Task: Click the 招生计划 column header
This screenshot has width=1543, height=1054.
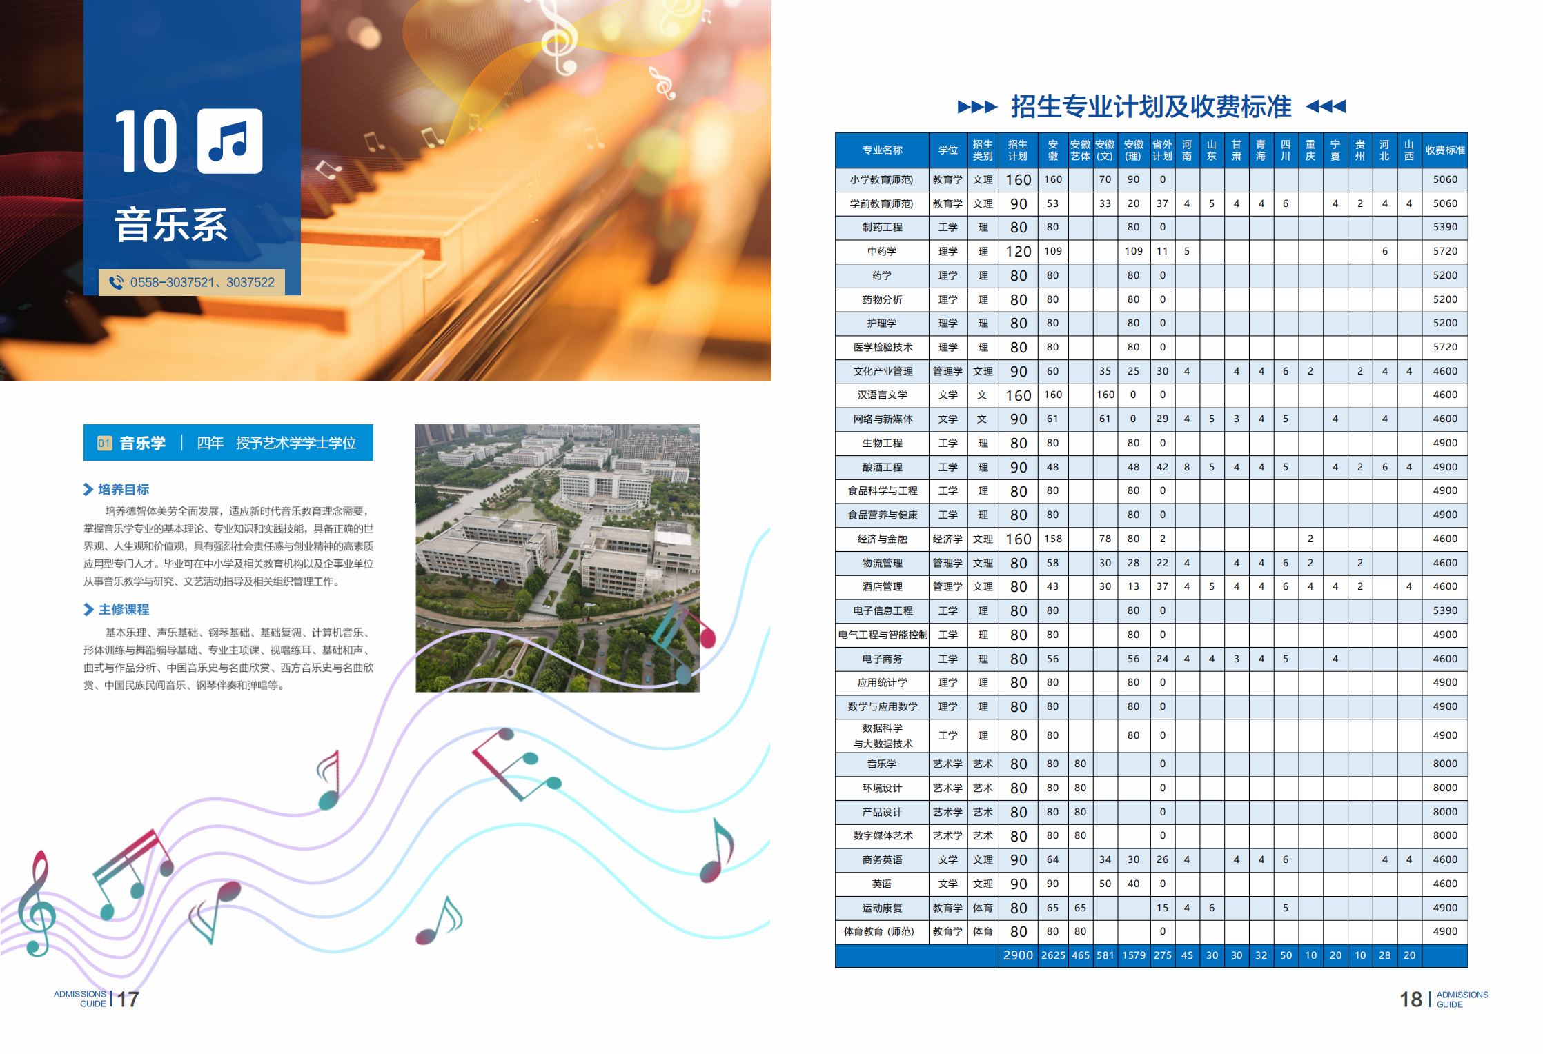Action: tap(1018, 150)
